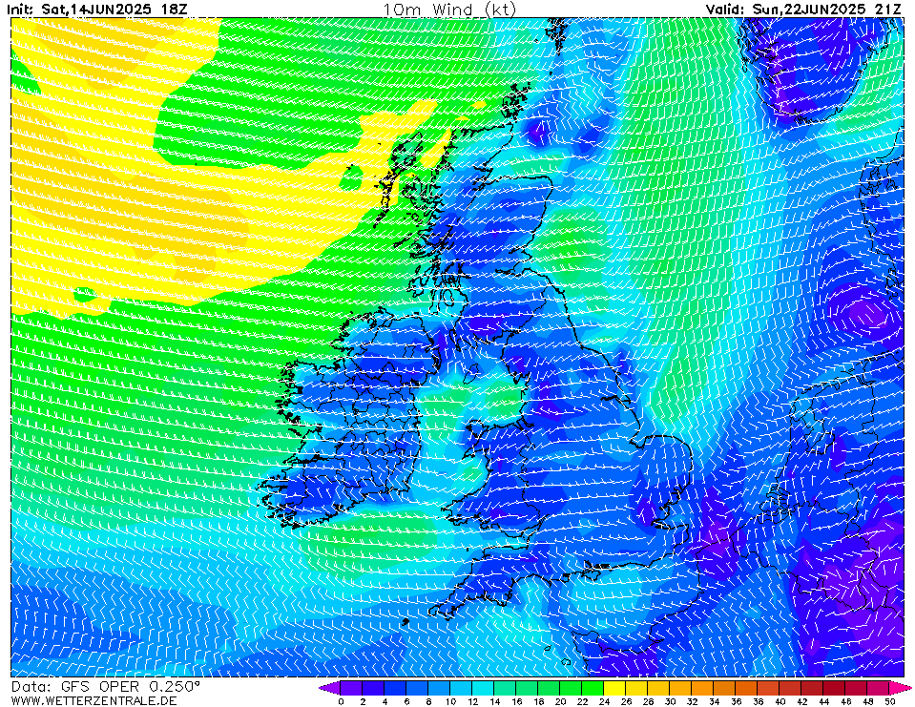The image size is (915, 707).
Task: Click the "Data: GFS OPER 0.250°" text
Action: click(106, 686)
